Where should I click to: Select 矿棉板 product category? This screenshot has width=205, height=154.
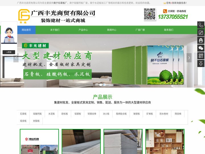pos(150,114)
